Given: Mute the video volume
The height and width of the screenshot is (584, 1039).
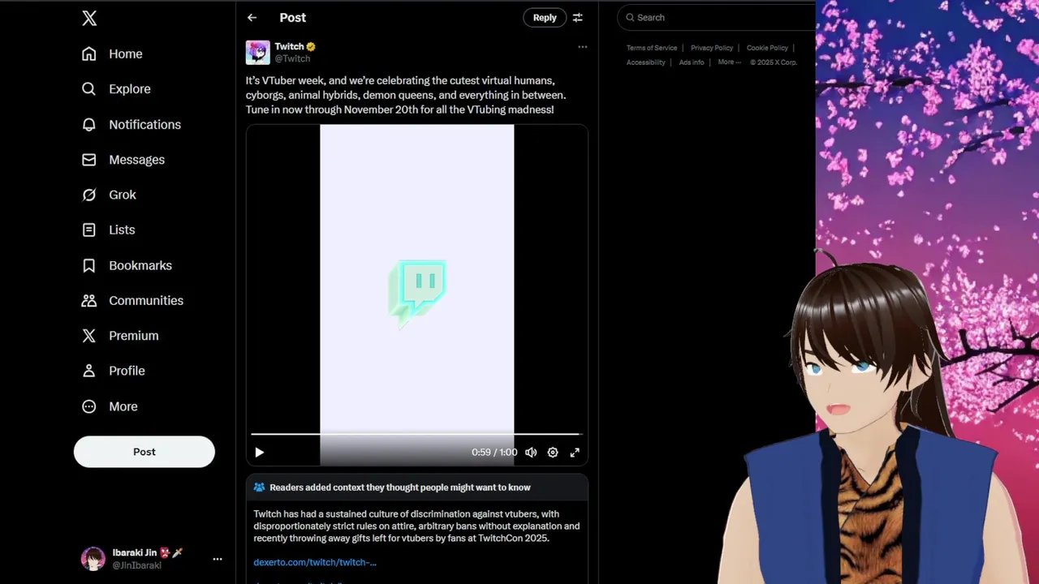Looking at the screenshot, I should coord(531,453).
